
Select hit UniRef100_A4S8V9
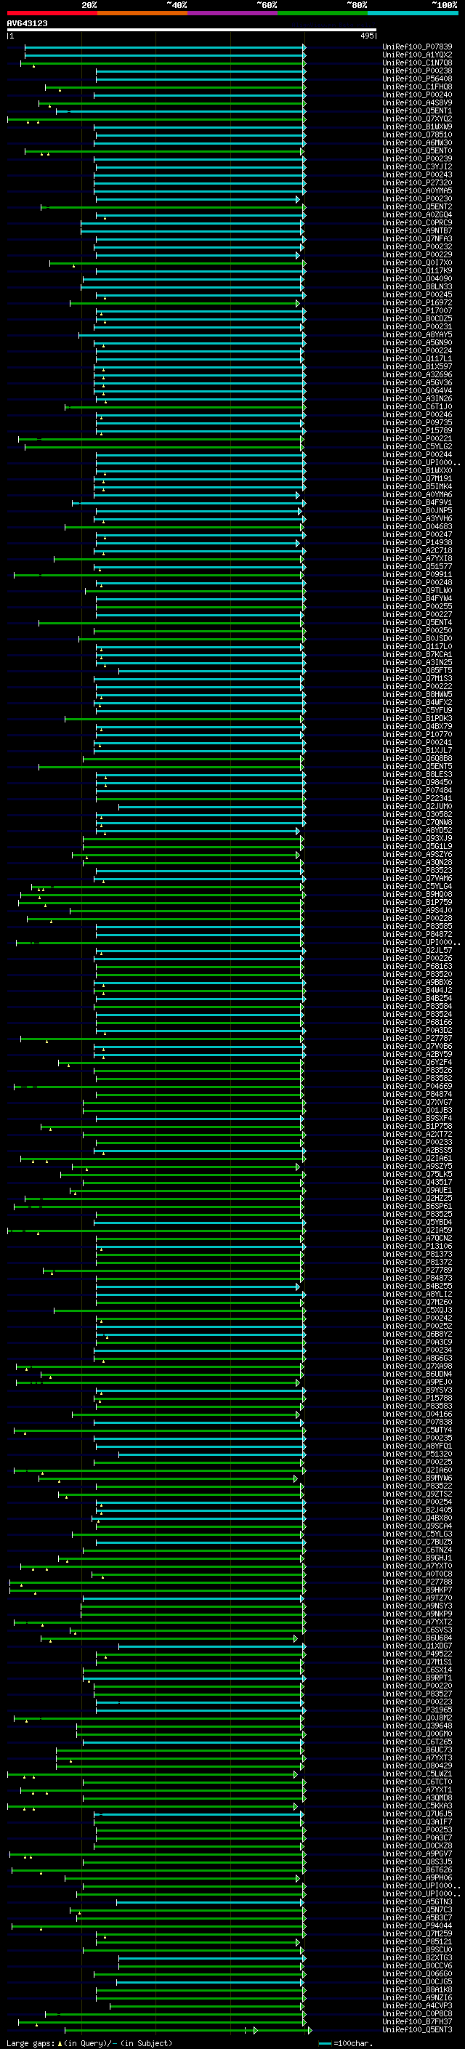[x=417, y=102]
